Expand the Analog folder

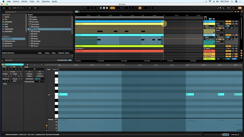pos(28,17)
